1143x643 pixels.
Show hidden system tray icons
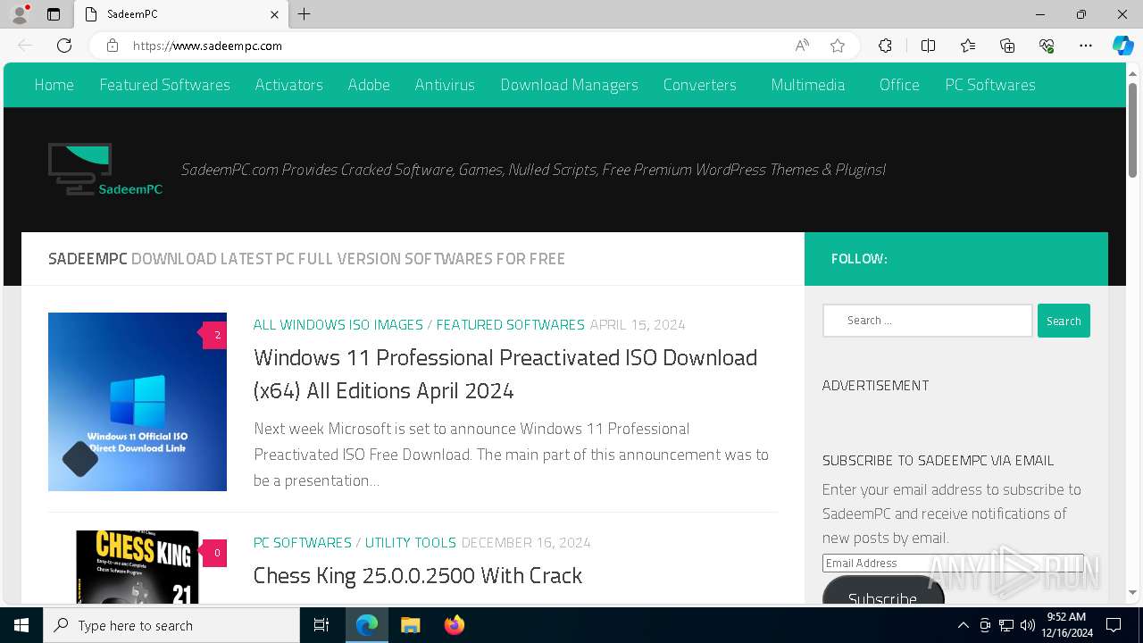(x=963, y=625)
